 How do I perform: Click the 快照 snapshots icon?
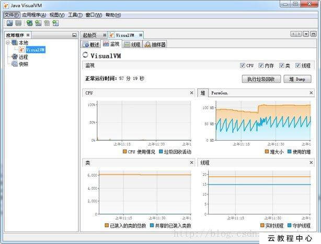15,64
